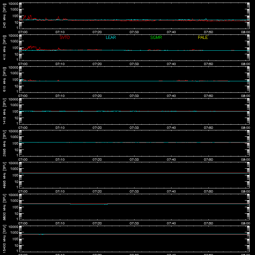Click the 07:10 label under the 8800 MHz panel
The height and width of the screenshot is (255, 255).
[60, 223]
